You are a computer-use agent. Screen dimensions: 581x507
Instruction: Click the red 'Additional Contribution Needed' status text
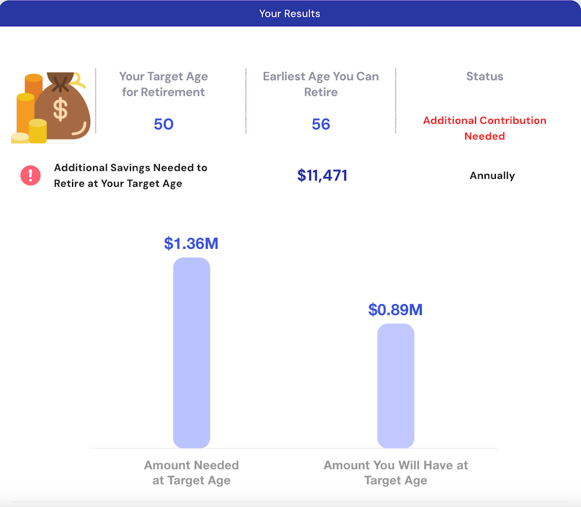485,128
